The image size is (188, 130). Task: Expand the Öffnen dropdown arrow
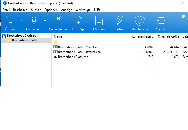(x=22, y=20)
